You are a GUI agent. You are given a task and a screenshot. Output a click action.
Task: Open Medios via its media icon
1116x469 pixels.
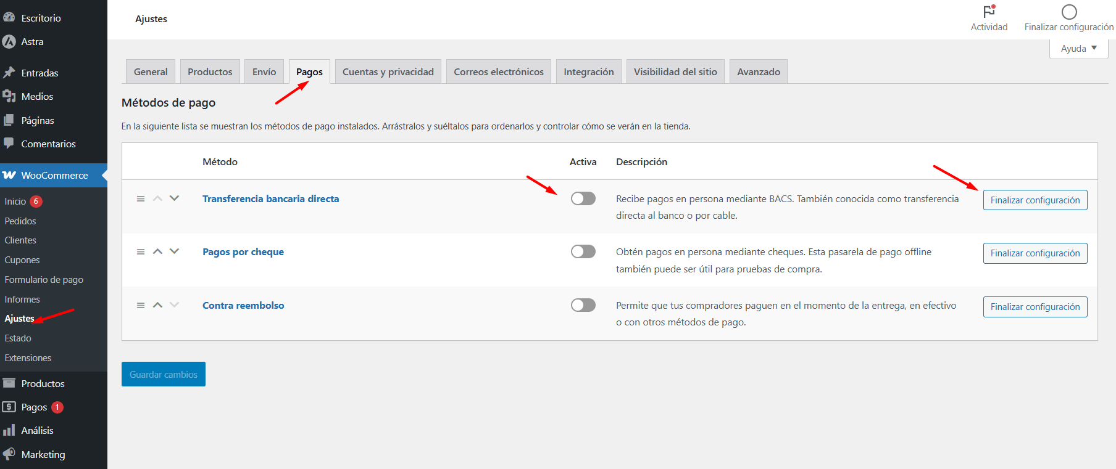pyautogui.click(x=9, y=96)
